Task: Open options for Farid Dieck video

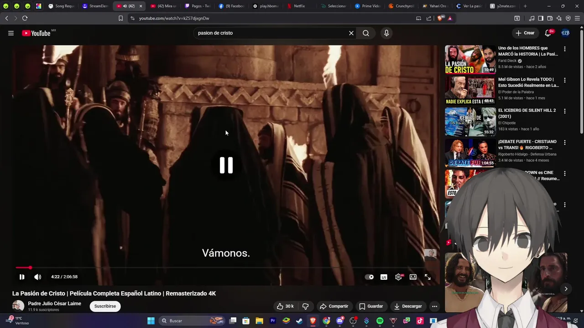Action: [x=564, y=49]
